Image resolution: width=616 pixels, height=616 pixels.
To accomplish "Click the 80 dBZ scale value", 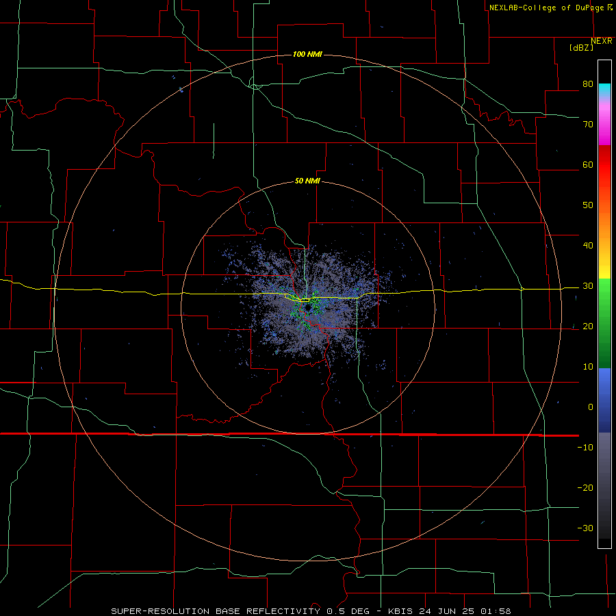I will (588, 84).
